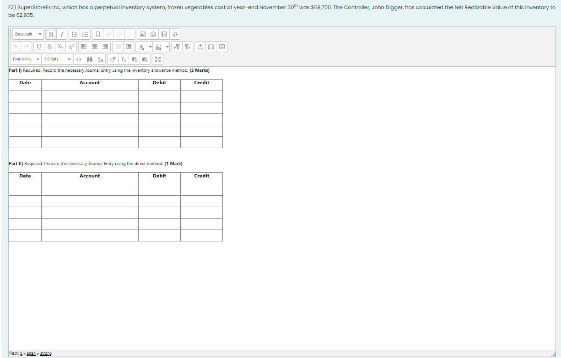Insert a bulleted list
The width and height of the screenshot is (561, 358).
pyautogui.click(x=75, y=34)
